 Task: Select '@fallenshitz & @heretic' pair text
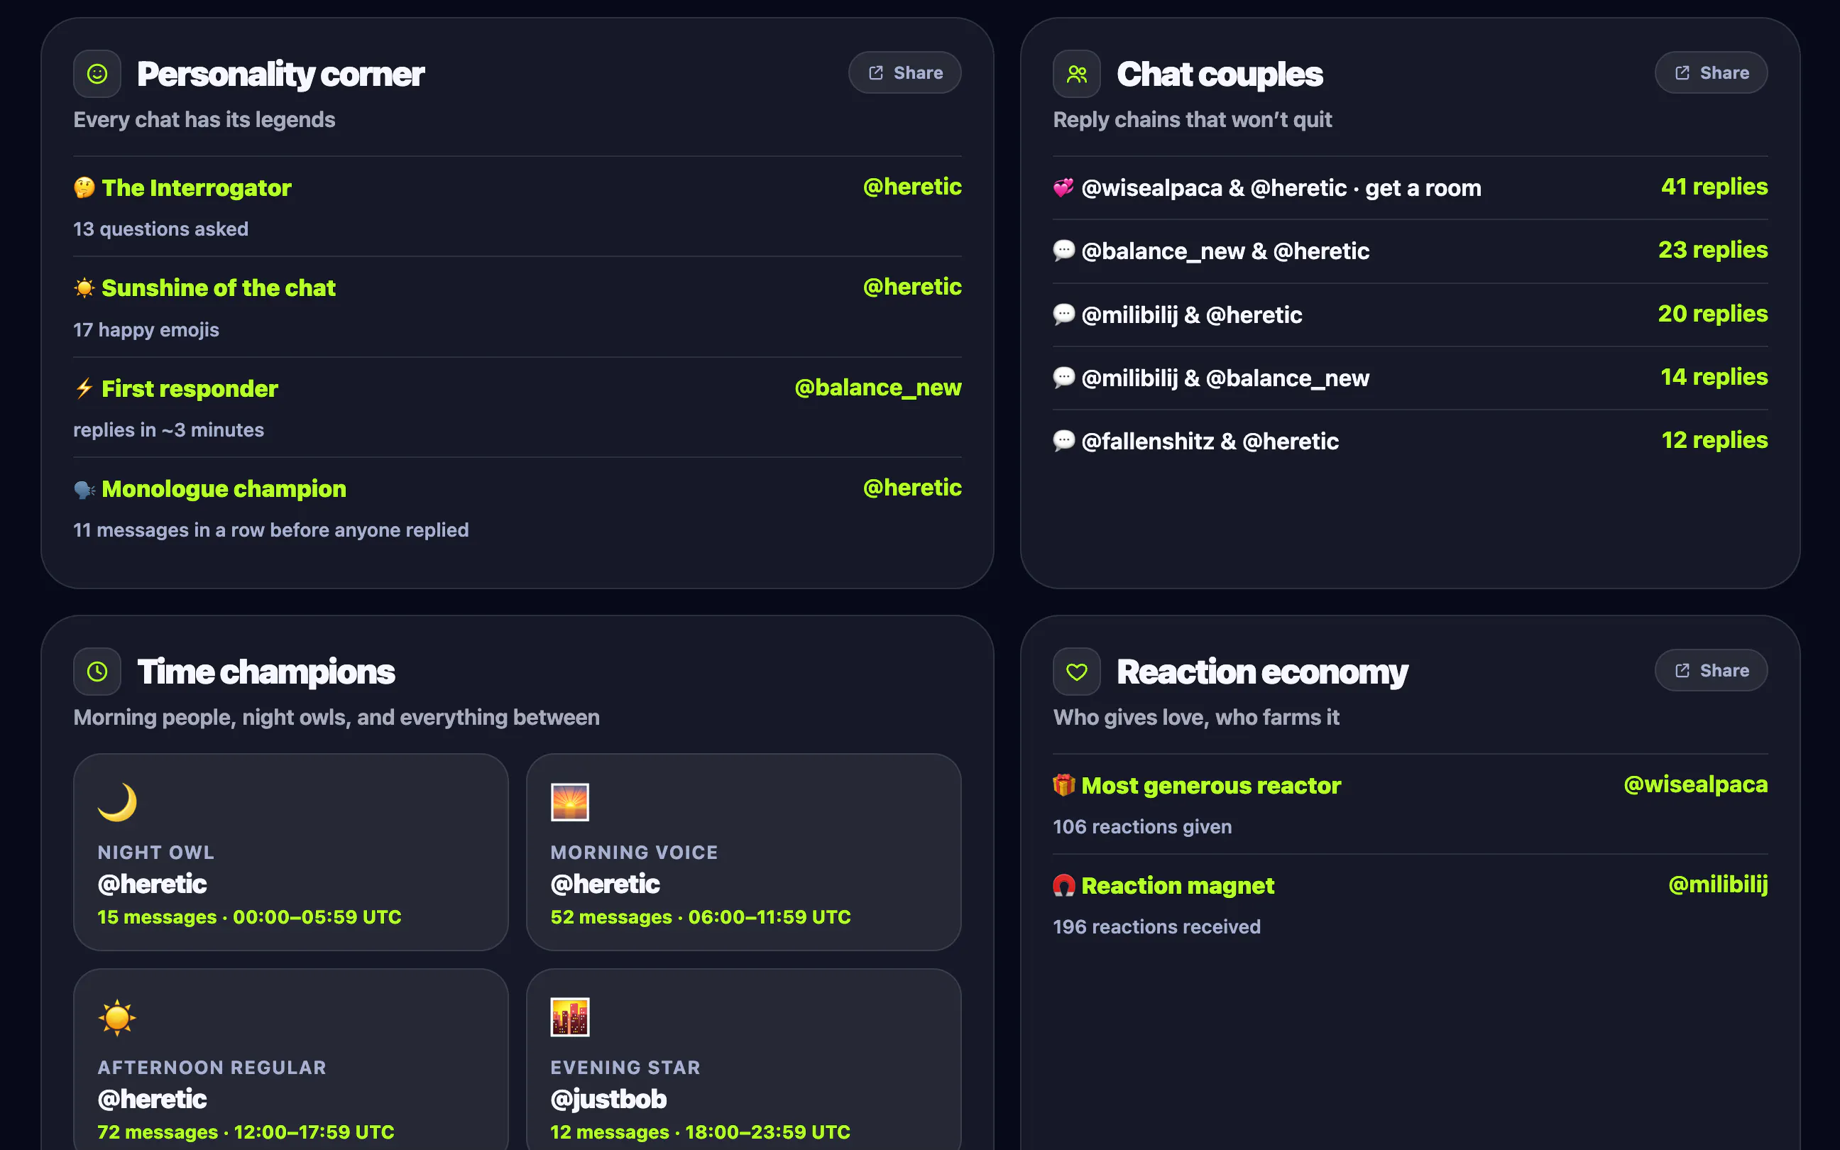click(x=1210, y=441)
